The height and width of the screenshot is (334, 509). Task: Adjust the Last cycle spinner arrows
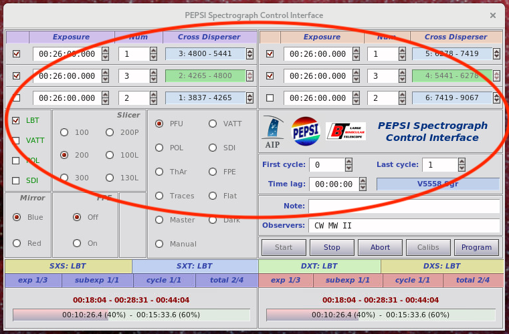click(462, 165)
